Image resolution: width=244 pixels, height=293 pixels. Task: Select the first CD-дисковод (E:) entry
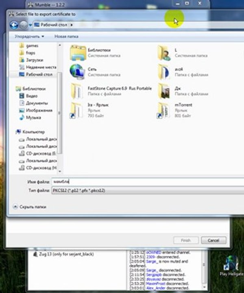pos(37,153)
